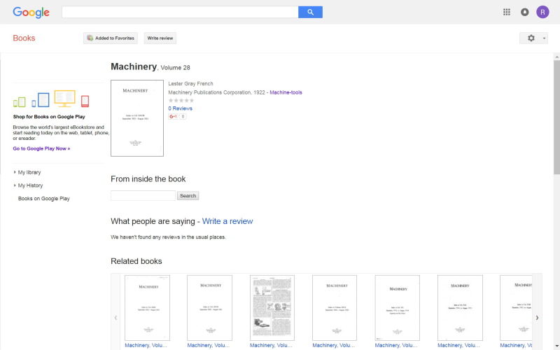Open the account avatar R
560x350 pixels.
542,12
